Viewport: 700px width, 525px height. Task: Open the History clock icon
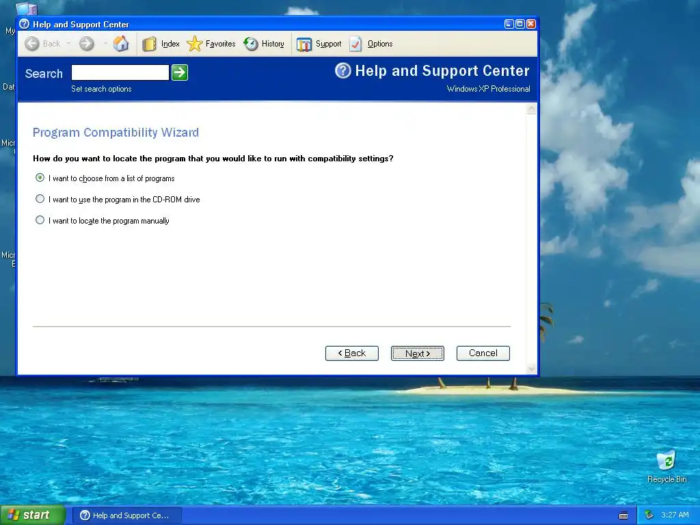(x=251, y=44)
